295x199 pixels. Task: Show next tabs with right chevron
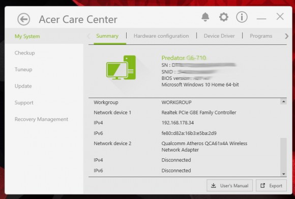[286, 36]
